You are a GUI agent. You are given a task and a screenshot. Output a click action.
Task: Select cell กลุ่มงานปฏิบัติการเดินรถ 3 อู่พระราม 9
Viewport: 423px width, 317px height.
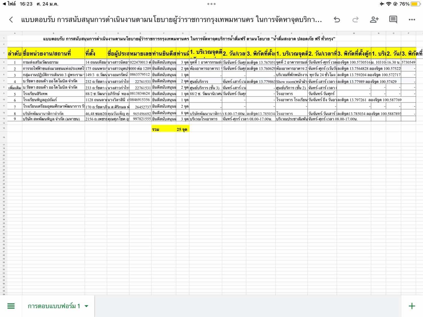[x=53, y=75]
